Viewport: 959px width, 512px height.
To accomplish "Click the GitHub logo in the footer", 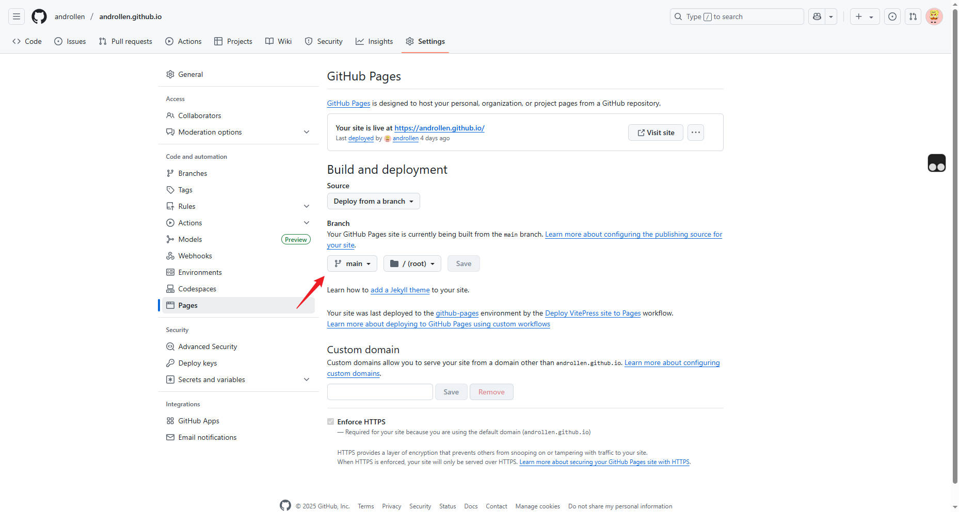I will (285, 505).
